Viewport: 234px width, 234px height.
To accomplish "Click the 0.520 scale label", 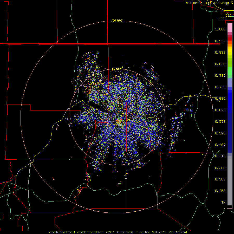I will tap(220, 133).
